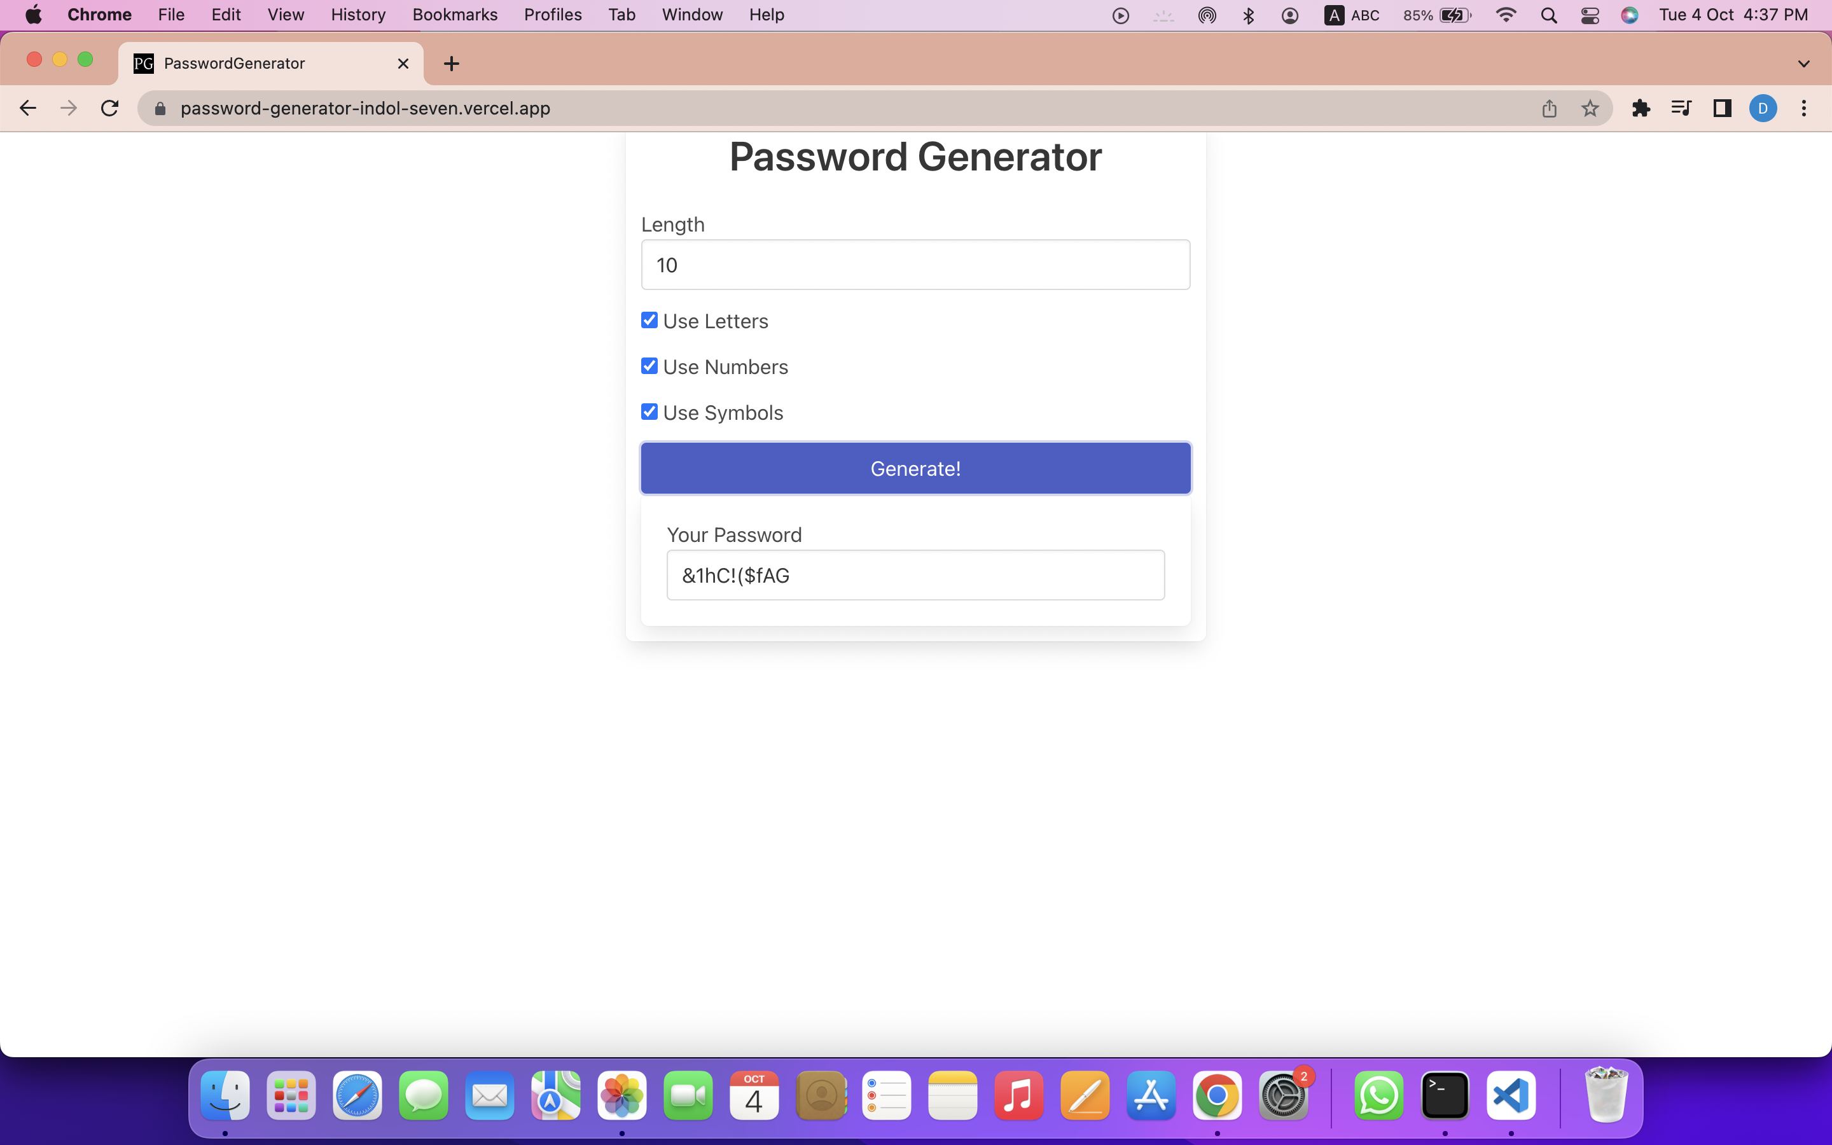Go back using the back arrow
This screenshot has width=1832, height=1145.
click(28, 108)
